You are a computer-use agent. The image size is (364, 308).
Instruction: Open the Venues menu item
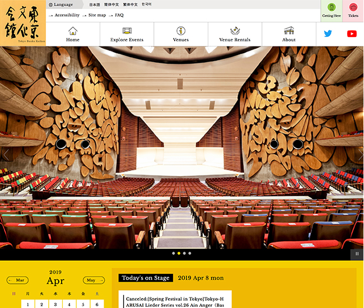coord(181,34)
